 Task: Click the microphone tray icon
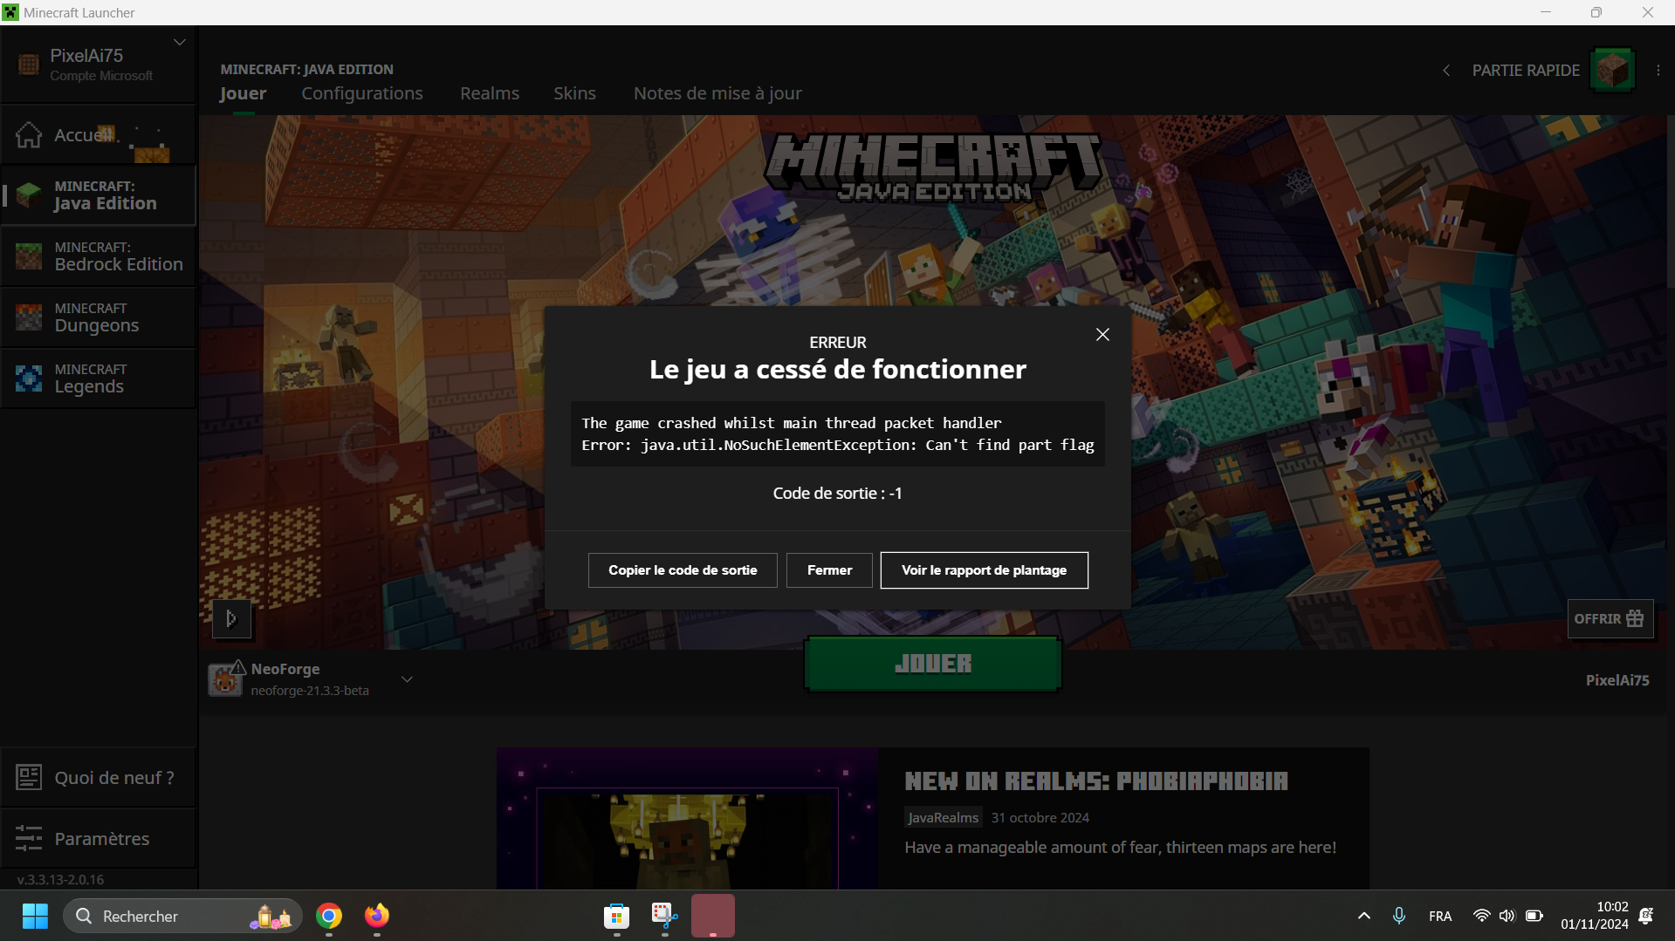1399,916
